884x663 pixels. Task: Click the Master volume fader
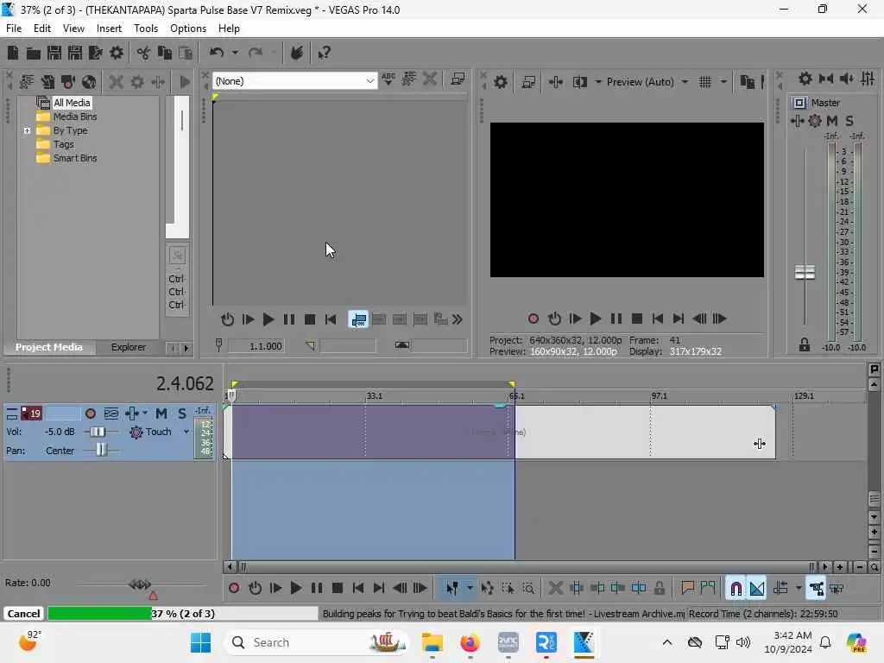805,273
